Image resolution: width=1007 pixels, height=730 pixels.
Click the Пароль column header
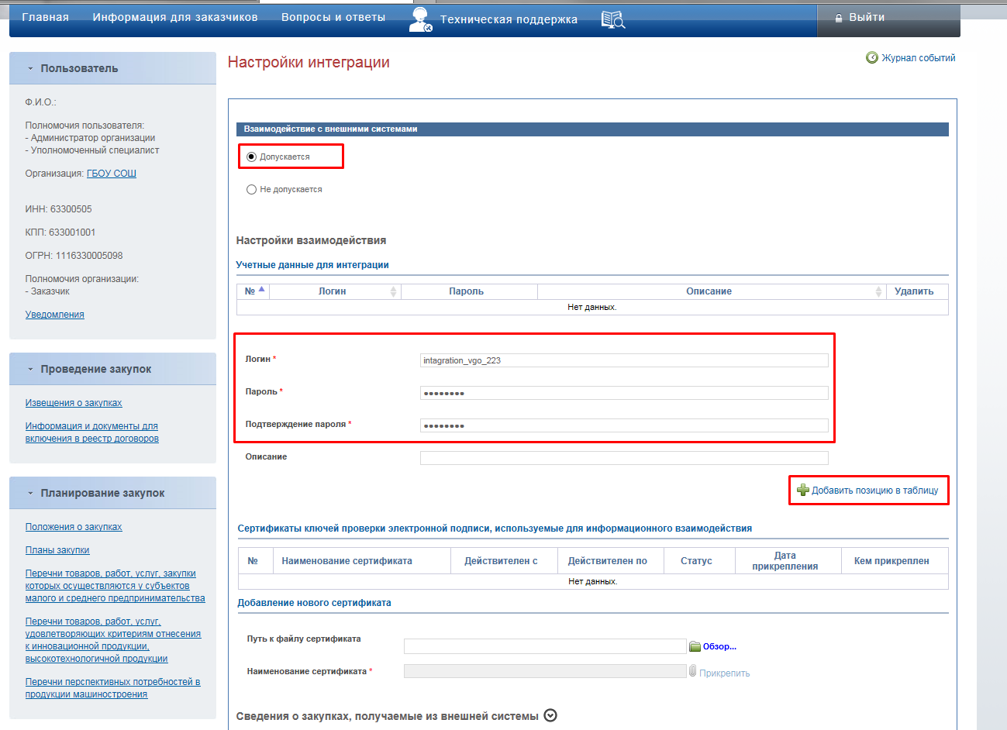(469, 291)
